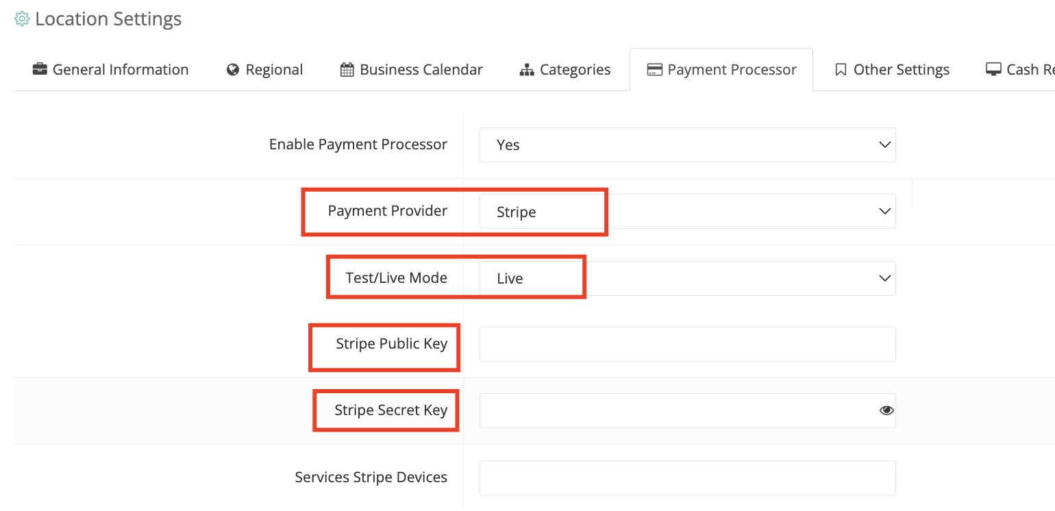1055x511 pixels.
Task: Click the calendar icon for Business Calendar
Action: point(347,69)
